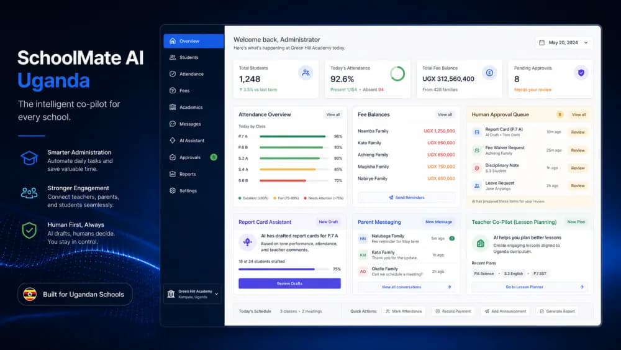621x350 pixels.
Task: Click the Teacher Co-Pilot lesson icon
Action: (481, 243)
